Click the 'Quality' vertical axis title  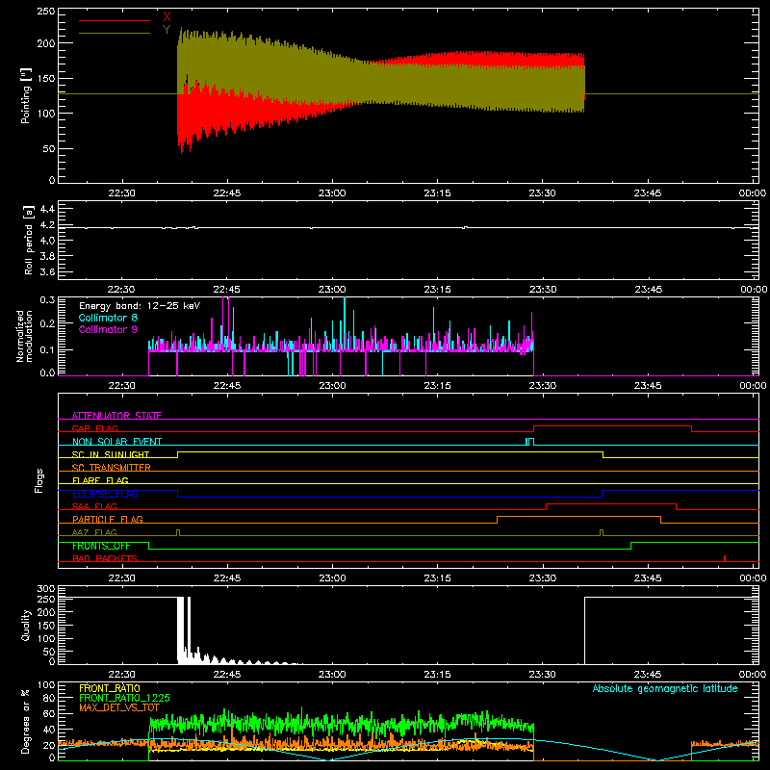[x=26, y=625]
